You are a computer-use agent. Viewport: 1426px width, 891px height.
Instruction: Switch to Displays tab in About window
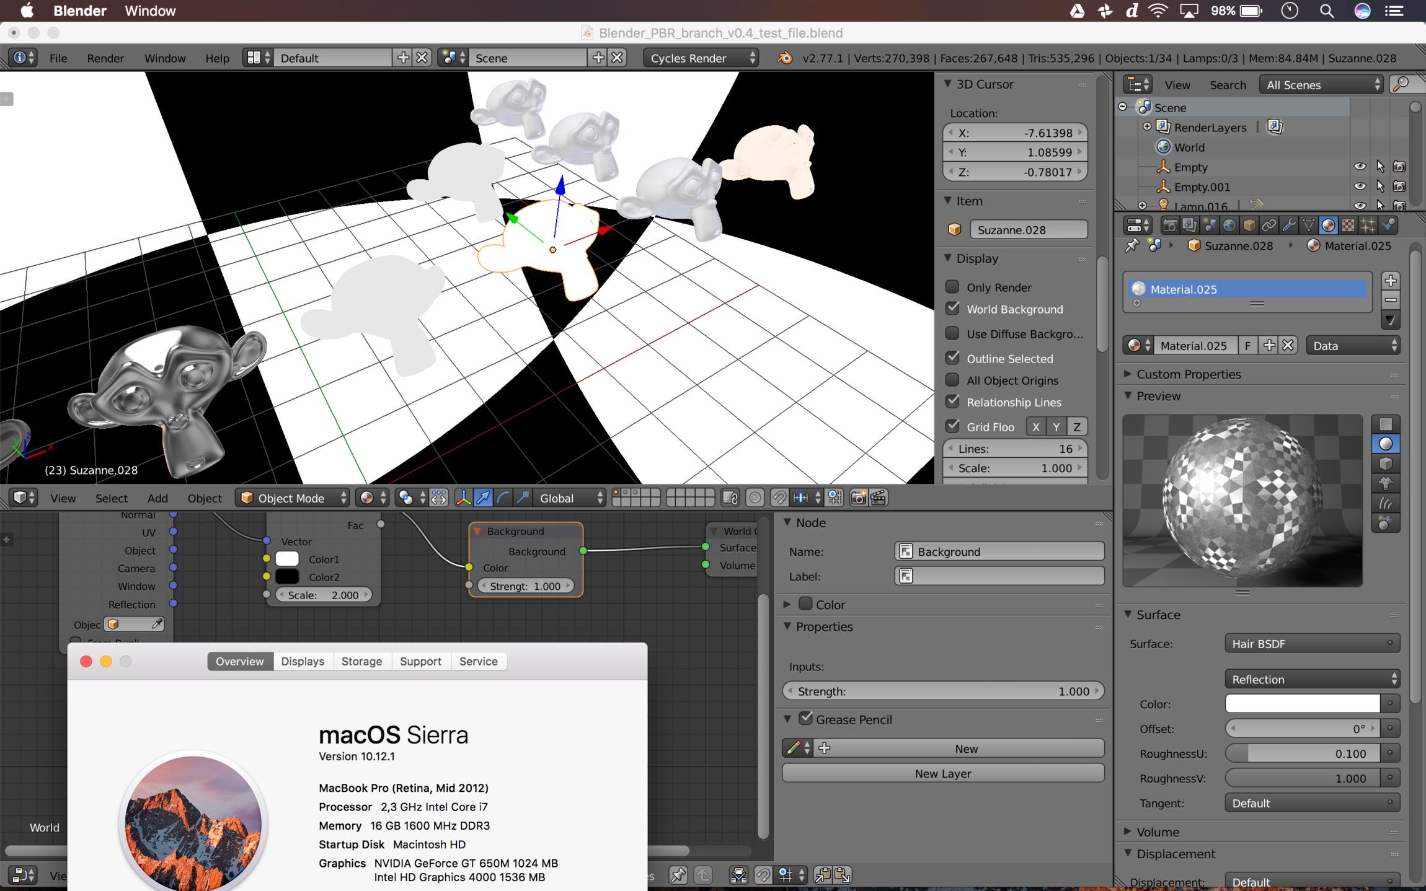pyautogui.click(x=303, y=661)
